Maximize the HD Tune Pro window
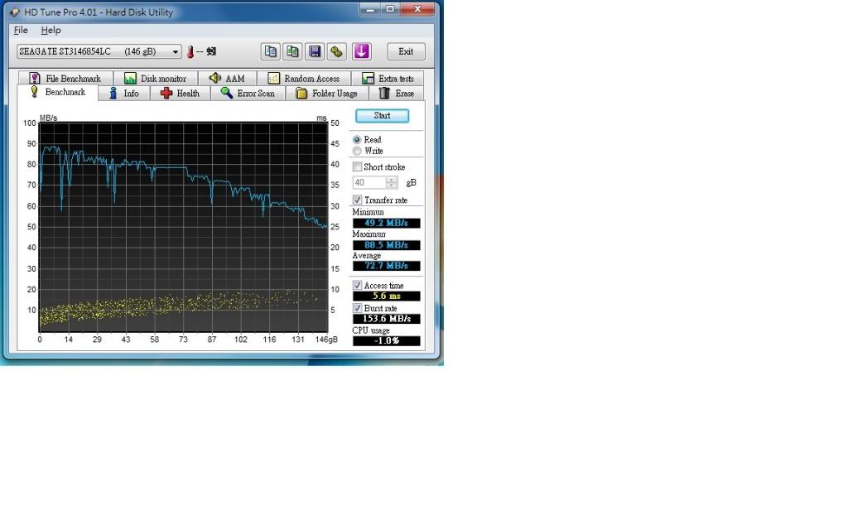848x530 pixels. pyautogui.click(x=390, y=8)
